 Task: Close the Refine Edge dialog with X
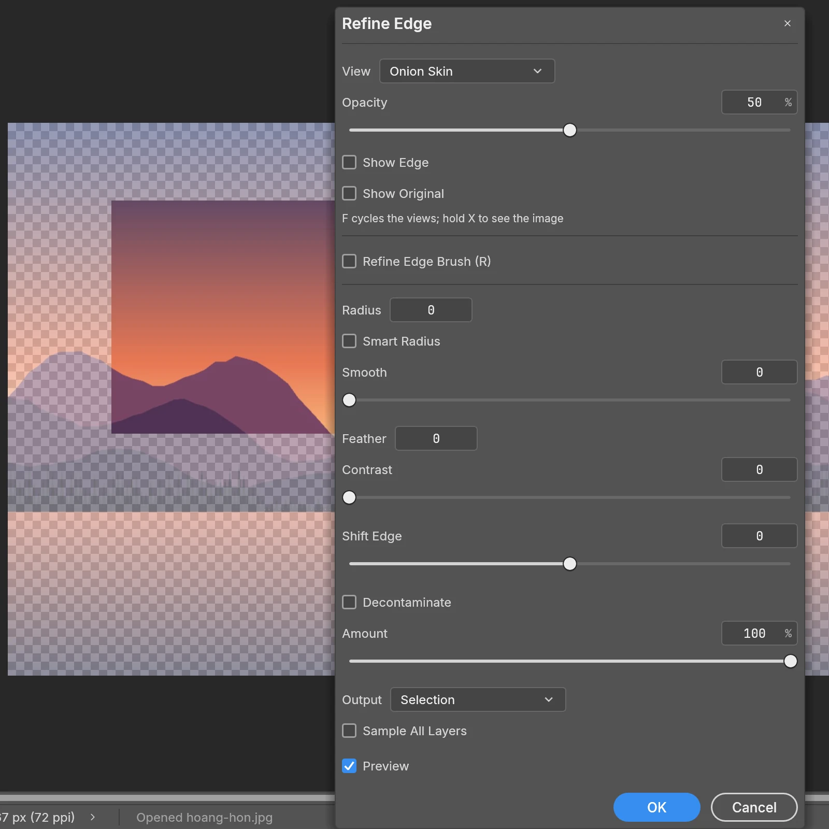[787, 23]
